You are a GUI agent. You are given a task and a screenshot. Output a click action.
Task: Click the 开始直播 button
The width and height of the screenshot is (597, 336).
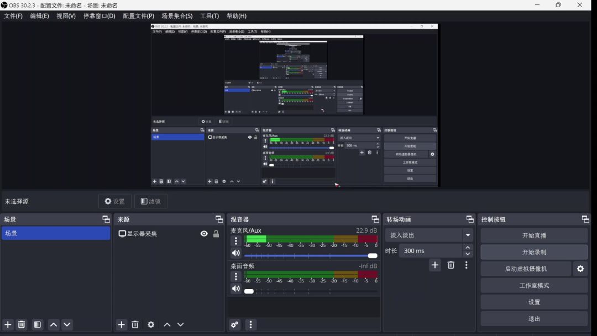(534, 235)
